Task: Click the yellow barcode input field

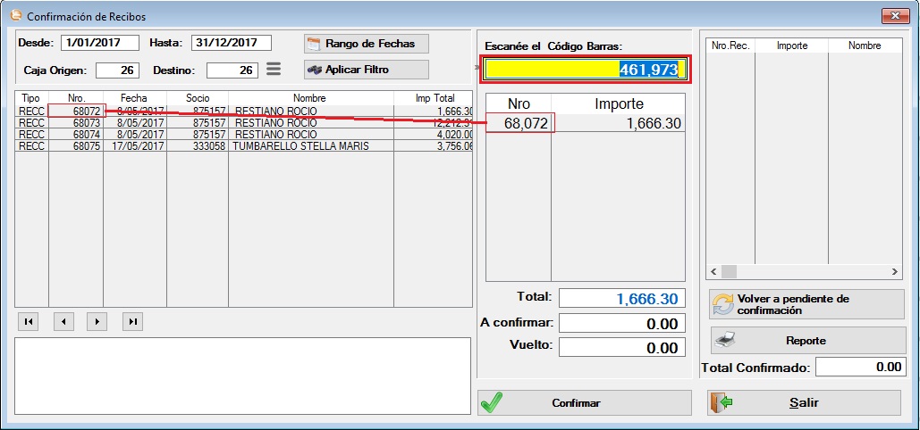Action: [586, 70]
